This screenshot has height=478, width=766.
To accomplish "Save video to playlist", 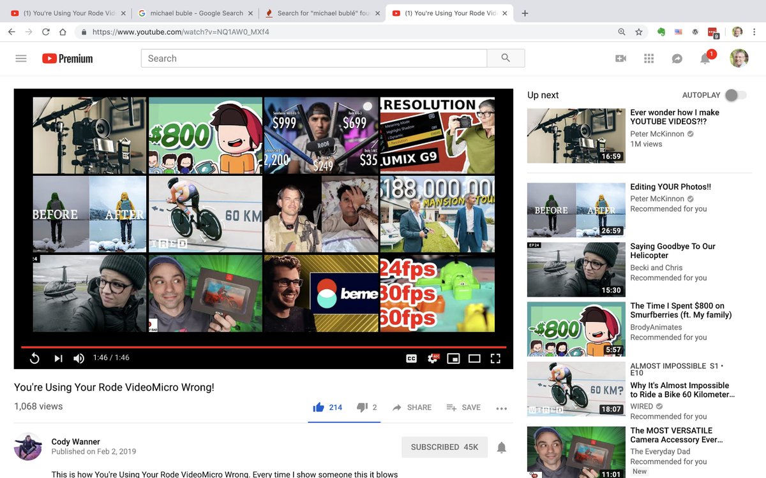I will click(x=463, y=407).
